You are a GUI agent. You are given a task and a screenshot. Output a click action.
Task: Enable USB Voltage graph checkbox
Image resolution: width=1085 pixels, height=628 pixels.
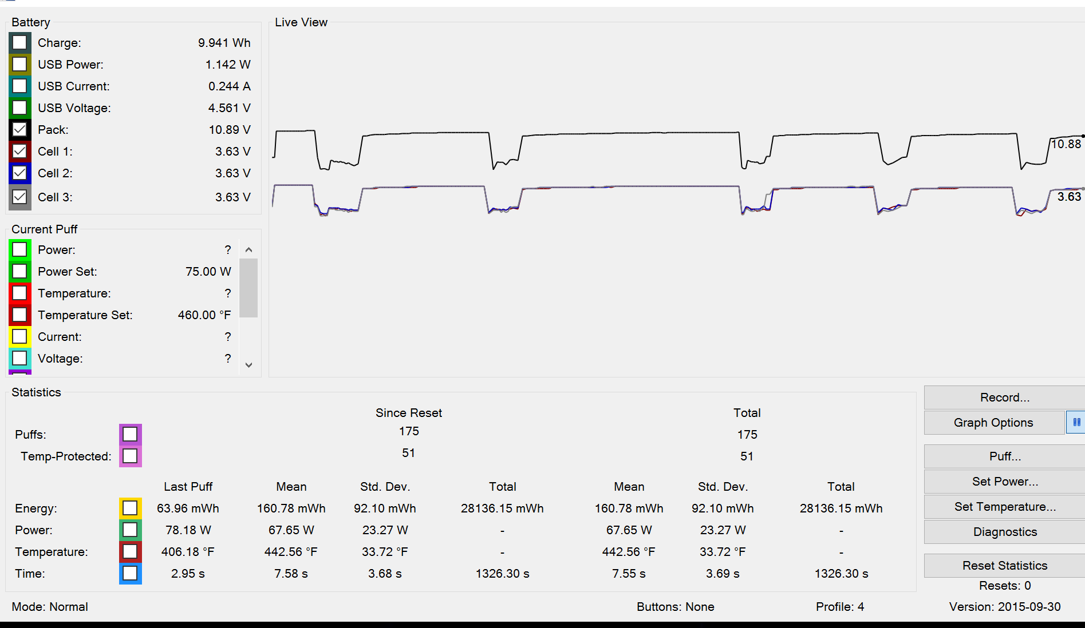[x=19, y=108]
